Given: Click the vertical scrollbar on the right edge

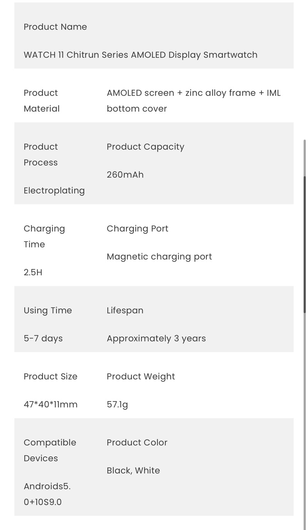Looking at the screenshot, I should pyautogui.click(x=305, y=226).
